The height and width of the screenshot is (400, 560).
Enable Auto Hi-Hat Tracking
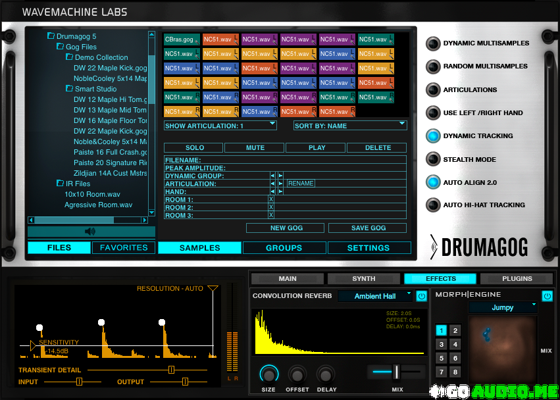(x=433, y=205)
